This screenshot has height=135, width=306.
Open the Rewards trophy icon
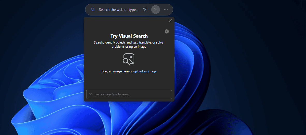click(145, 10)
